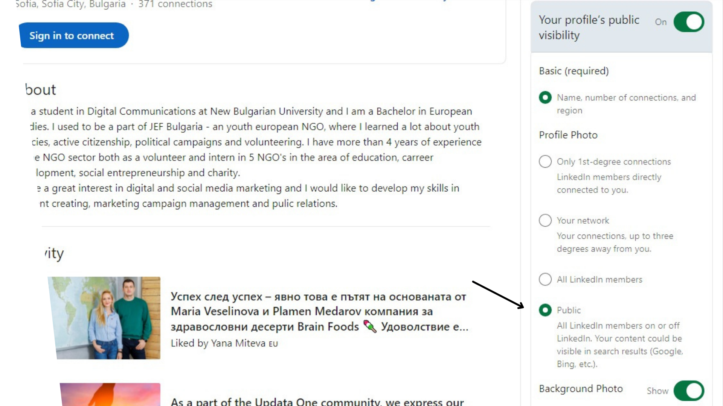Open Brain Foods post thumbnail
The width and height of the screenshot is (723, 406).
point(104,318)
